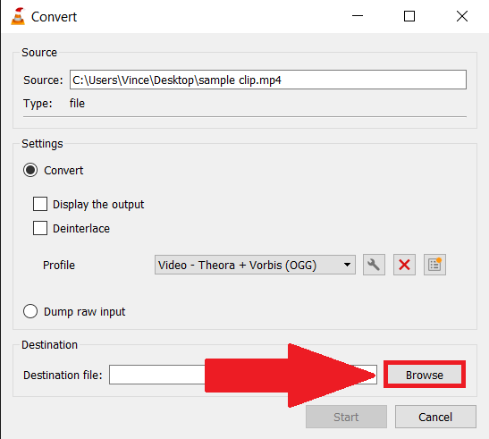Tick the Deinterlace checkbox
The image size is (489, 439).
coord(40,228)
